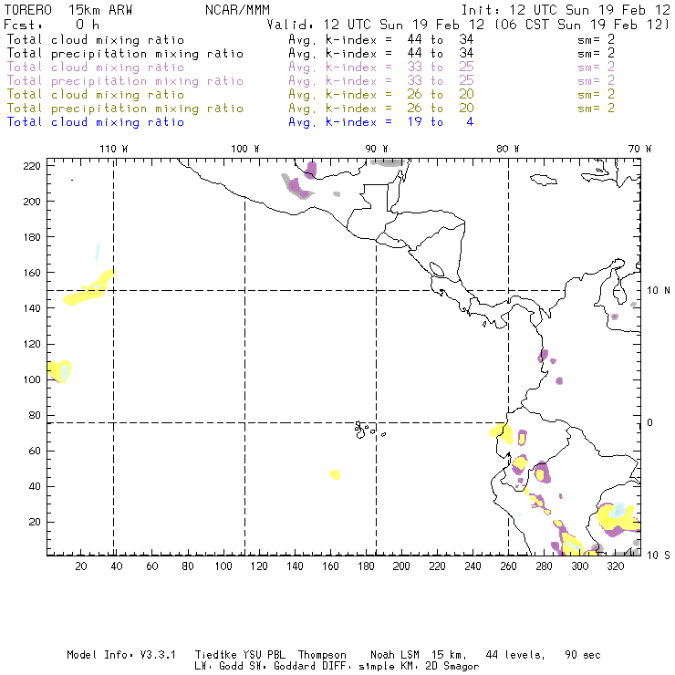Click the olive "Total precipitation mixing ratio" legend label
This screenshot has width=675, height=675.
(x=125, y=109)
